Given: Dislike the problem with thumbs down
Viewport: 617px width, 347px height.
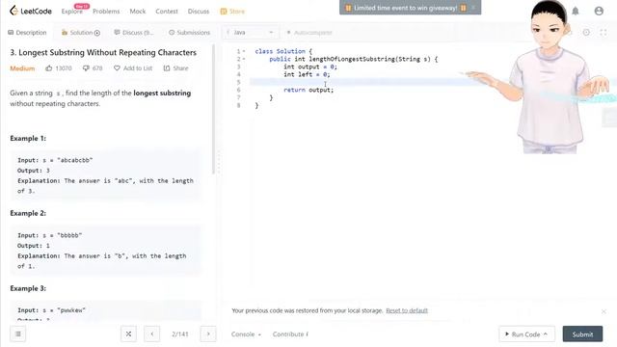Looking at the screenshot, I should [x=93, y=68].
